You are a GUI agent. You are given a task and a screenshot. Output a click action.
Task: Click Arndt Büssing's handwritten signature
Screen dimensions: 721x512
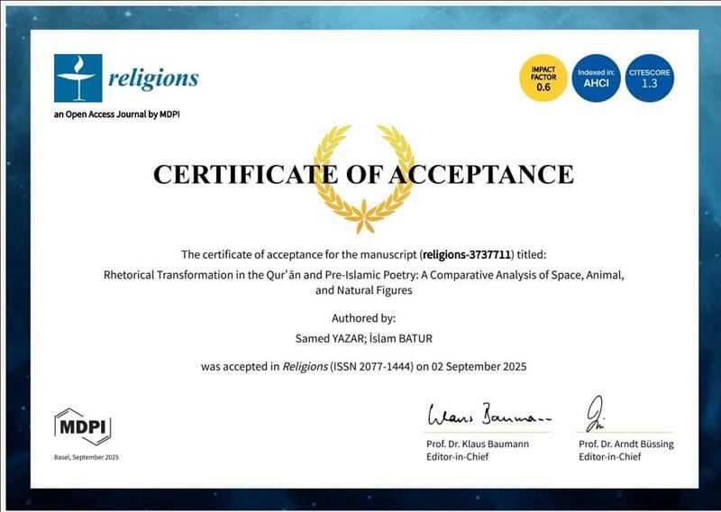coord(596,414)
